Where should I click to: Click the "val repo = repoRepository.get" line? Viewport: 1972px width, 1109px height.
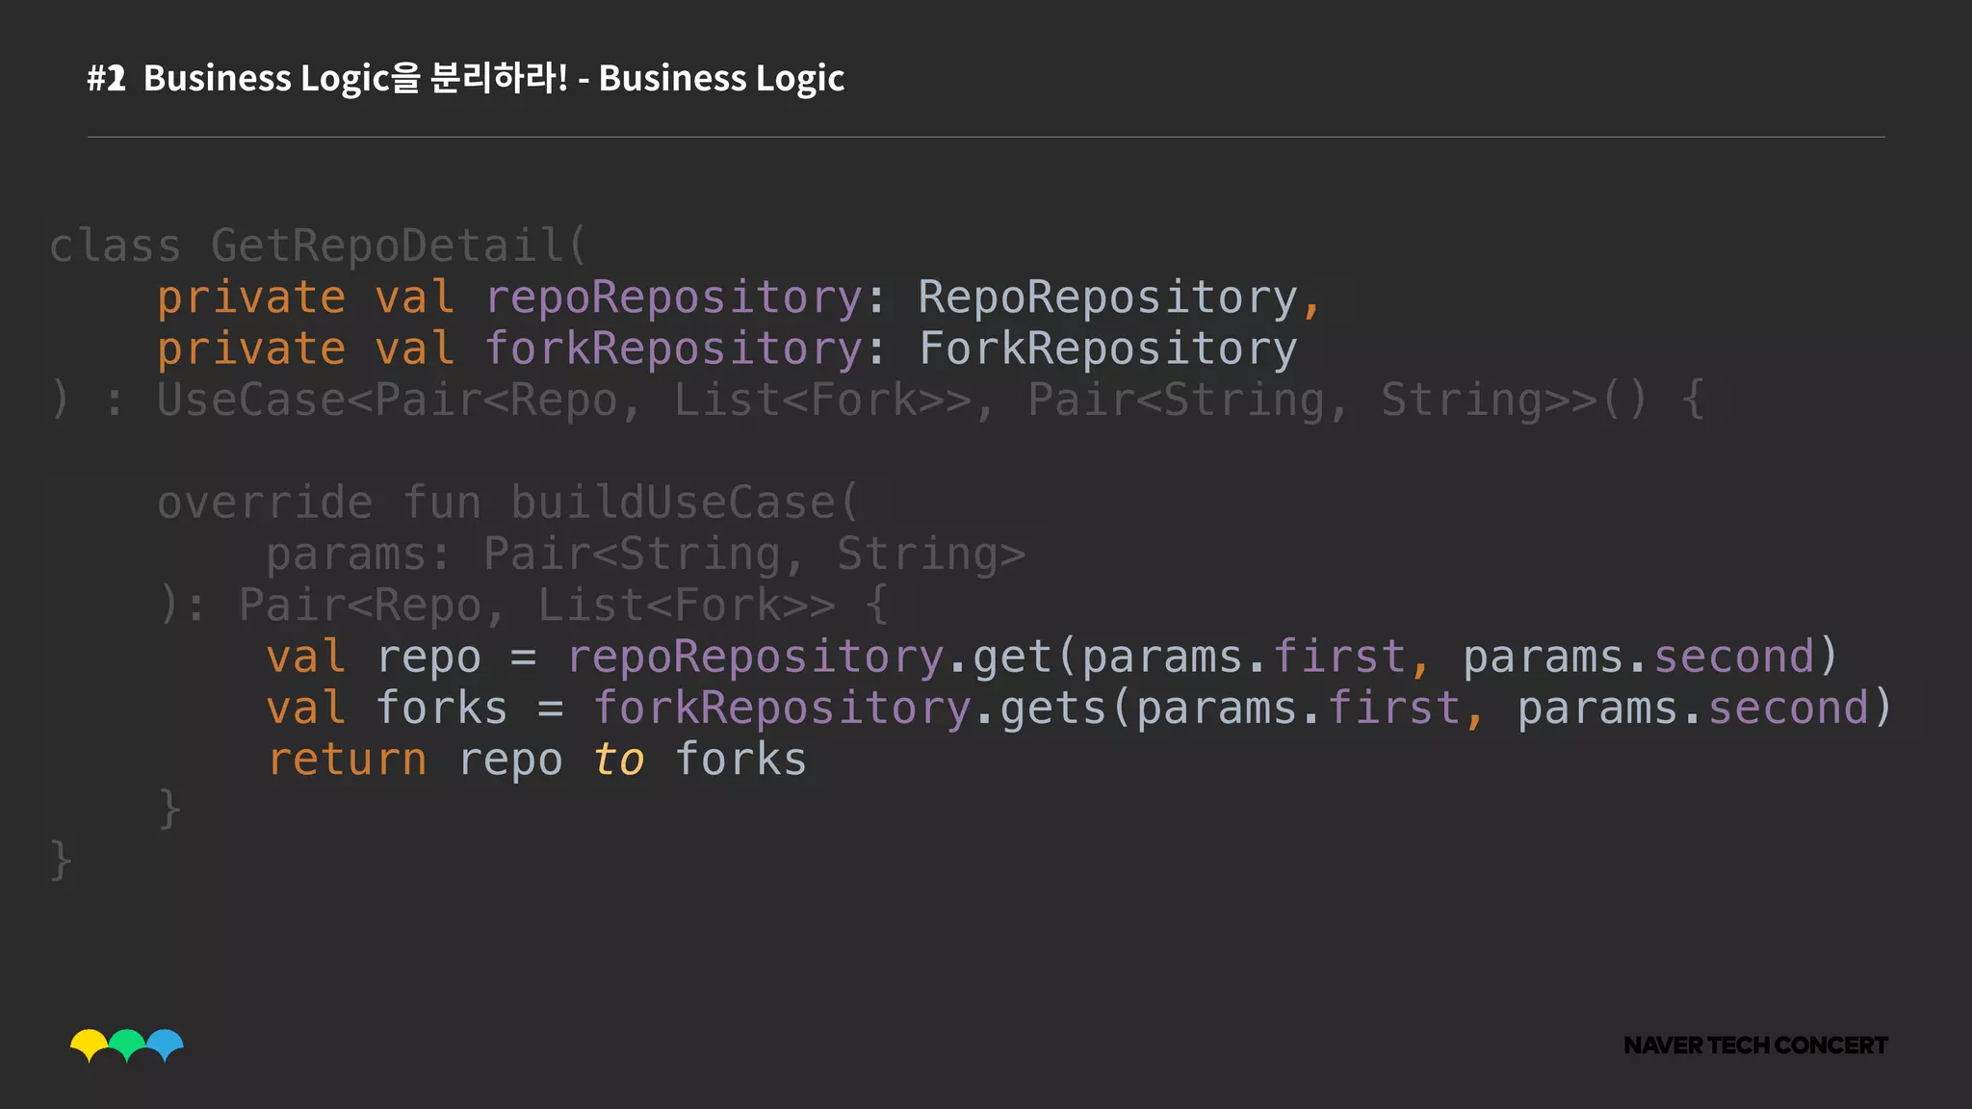pos(1052,657)
